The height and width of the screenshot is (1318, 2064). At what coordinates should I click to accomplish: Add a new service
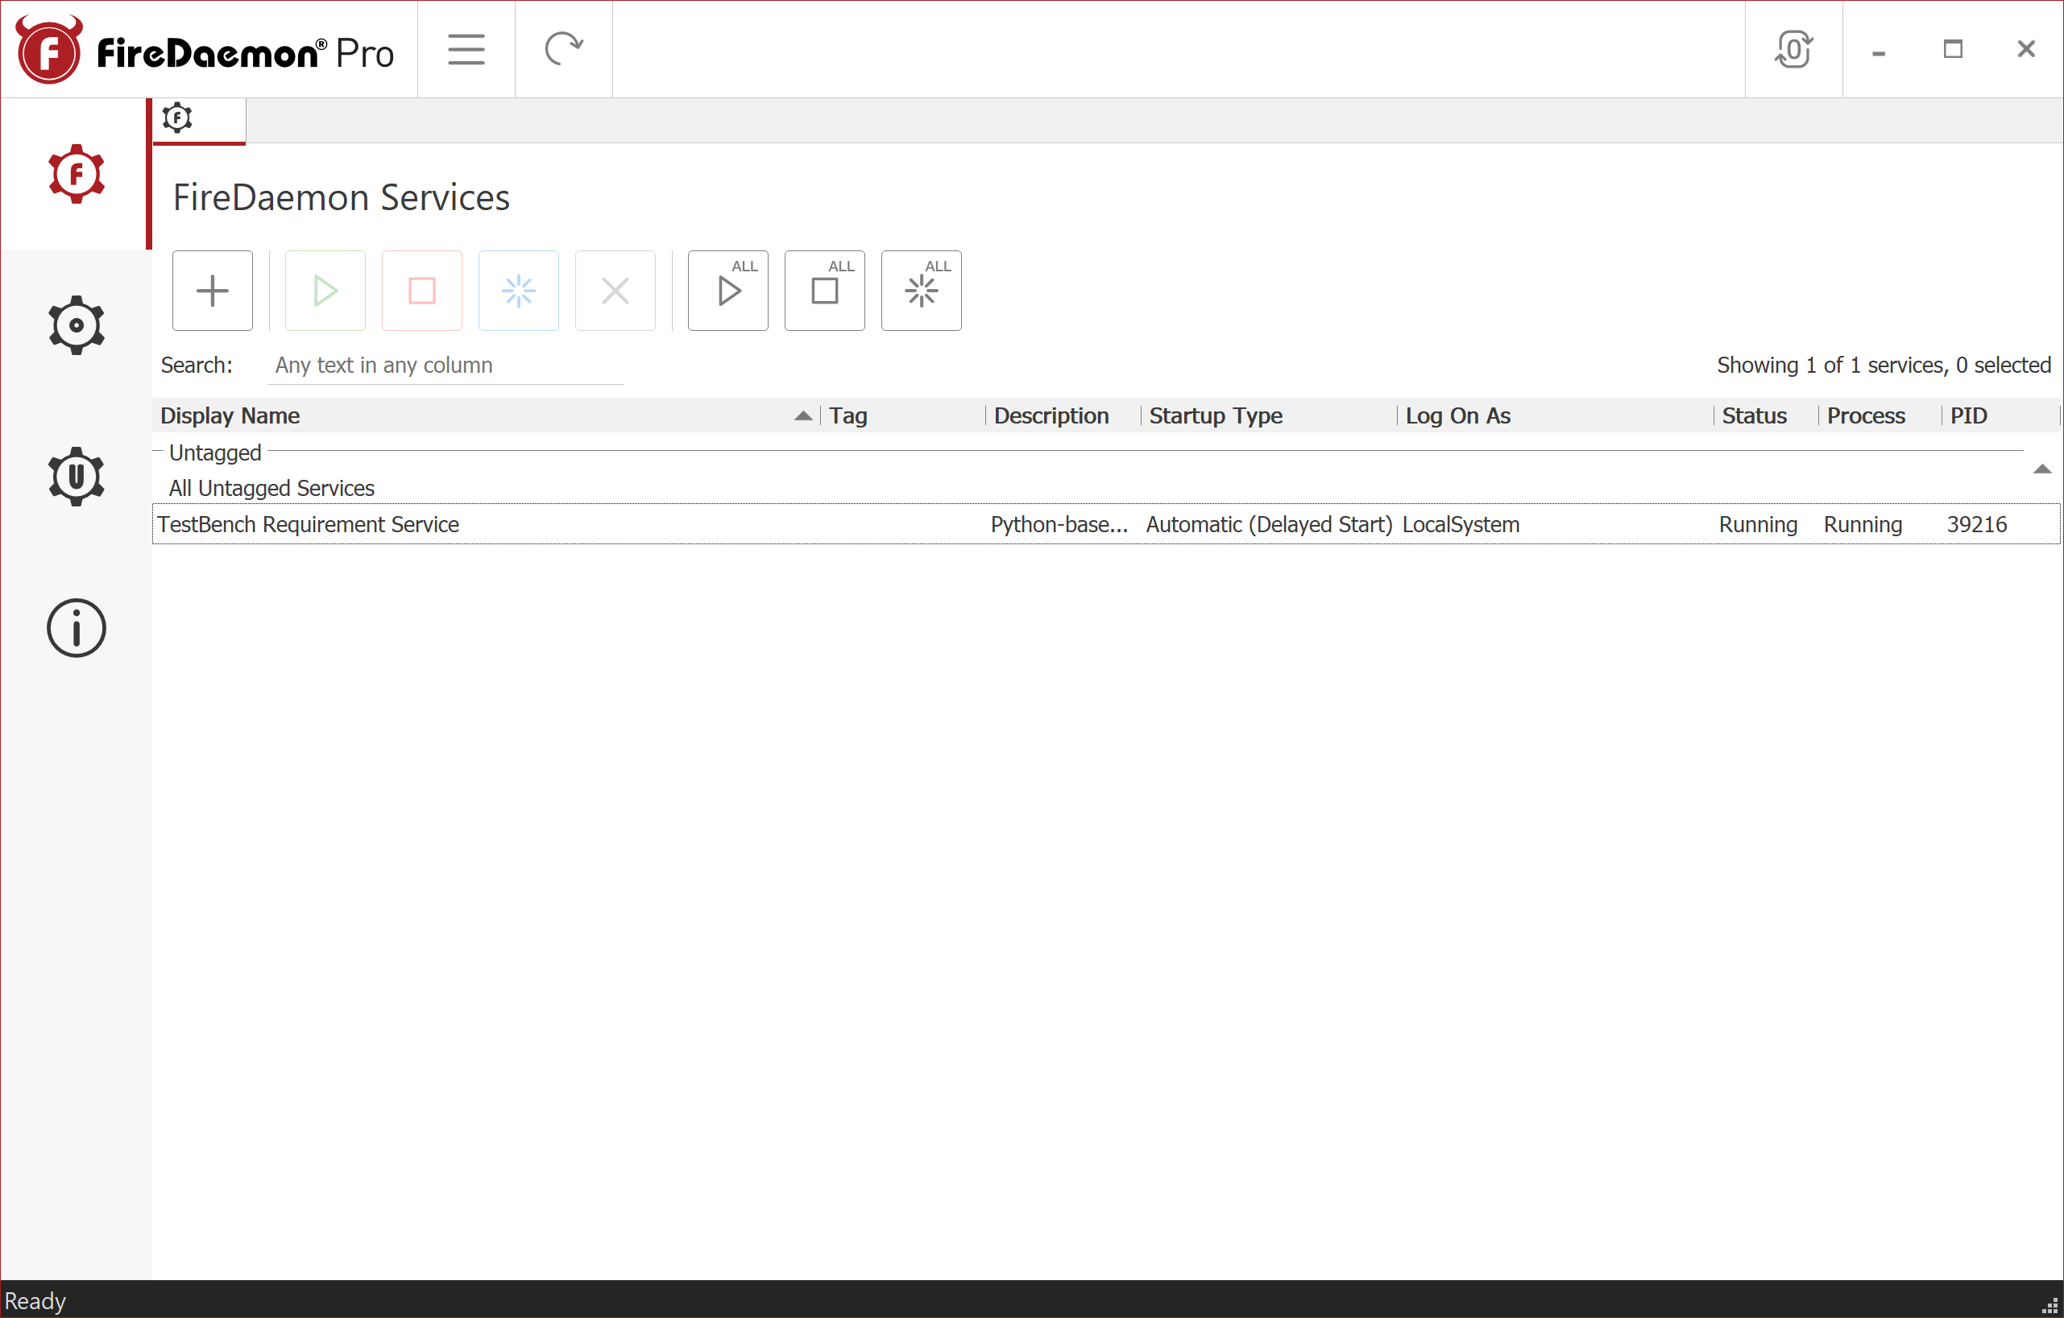[x=212, y=291]
